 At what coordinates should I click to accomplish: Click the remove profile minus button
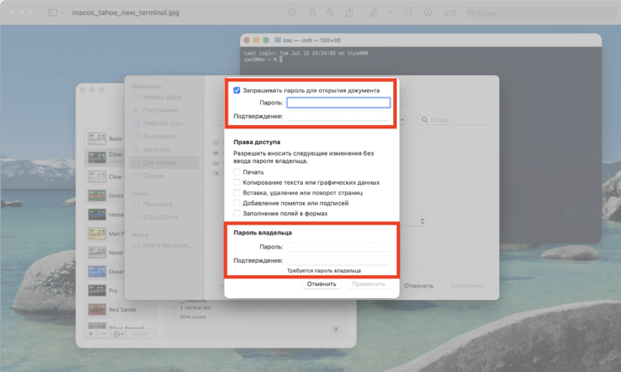coord(103,334)
